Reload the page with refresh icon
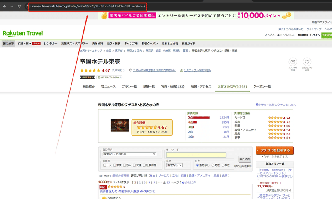 [19, 6]
